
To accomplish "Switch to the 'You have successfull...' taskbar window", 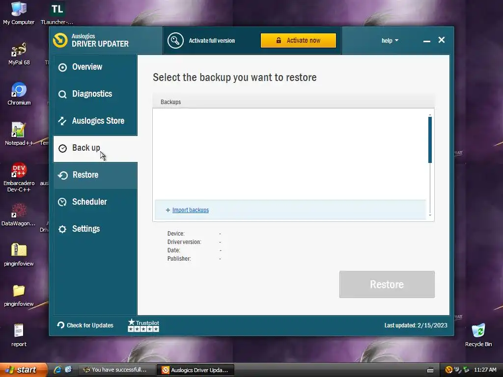I will tap(116, 370).
